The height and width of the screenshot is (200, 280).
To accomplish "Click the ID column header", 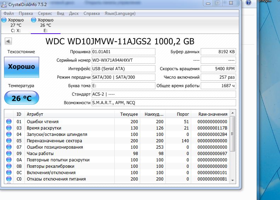I will pos(19,114).
